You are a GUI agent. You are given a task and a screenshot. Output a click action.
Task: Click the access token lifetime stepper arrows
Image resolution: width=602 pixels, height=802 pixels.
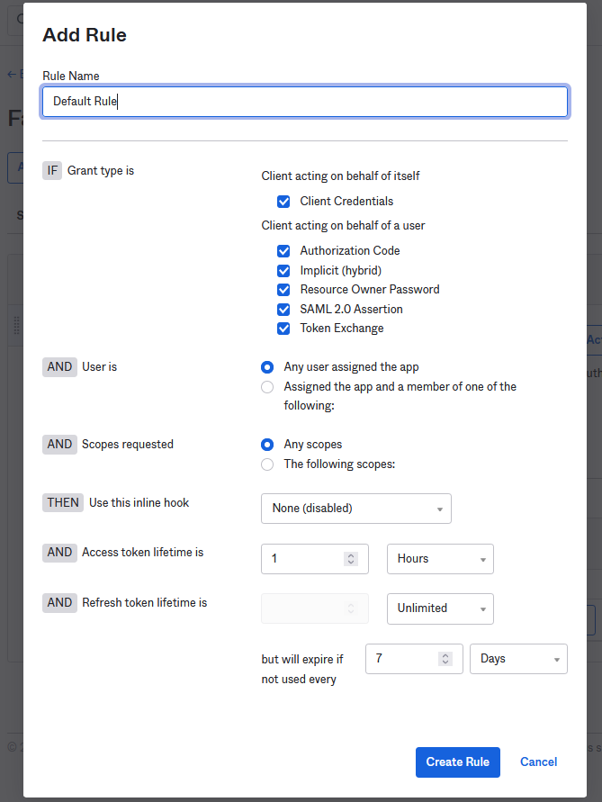coord(351,559)
